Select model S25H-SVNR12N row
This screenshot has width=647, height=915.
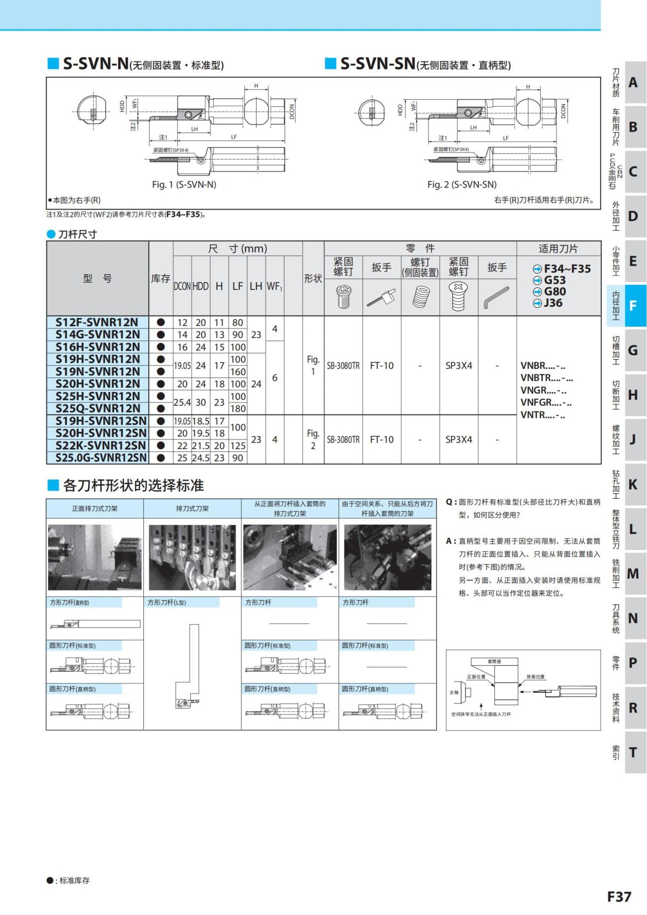pyautogui.click(x=98, y=396)
